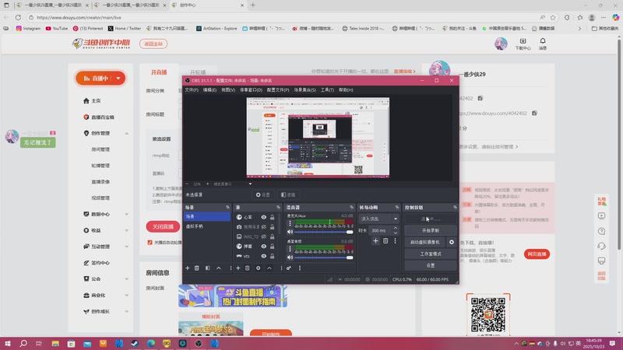Click the user avatar in Douyu page header
The image size is (623, 350).
coord(501,44)
